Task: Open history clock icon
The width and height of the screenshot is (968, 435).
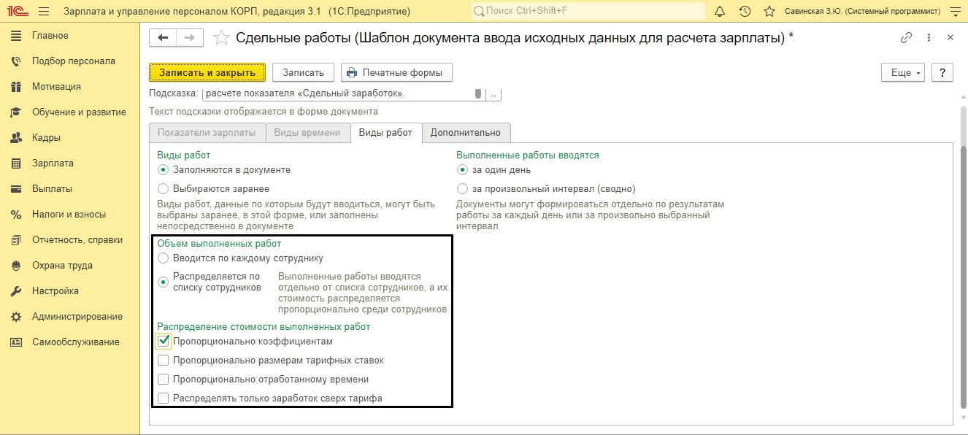Action: tap(745, 11)
